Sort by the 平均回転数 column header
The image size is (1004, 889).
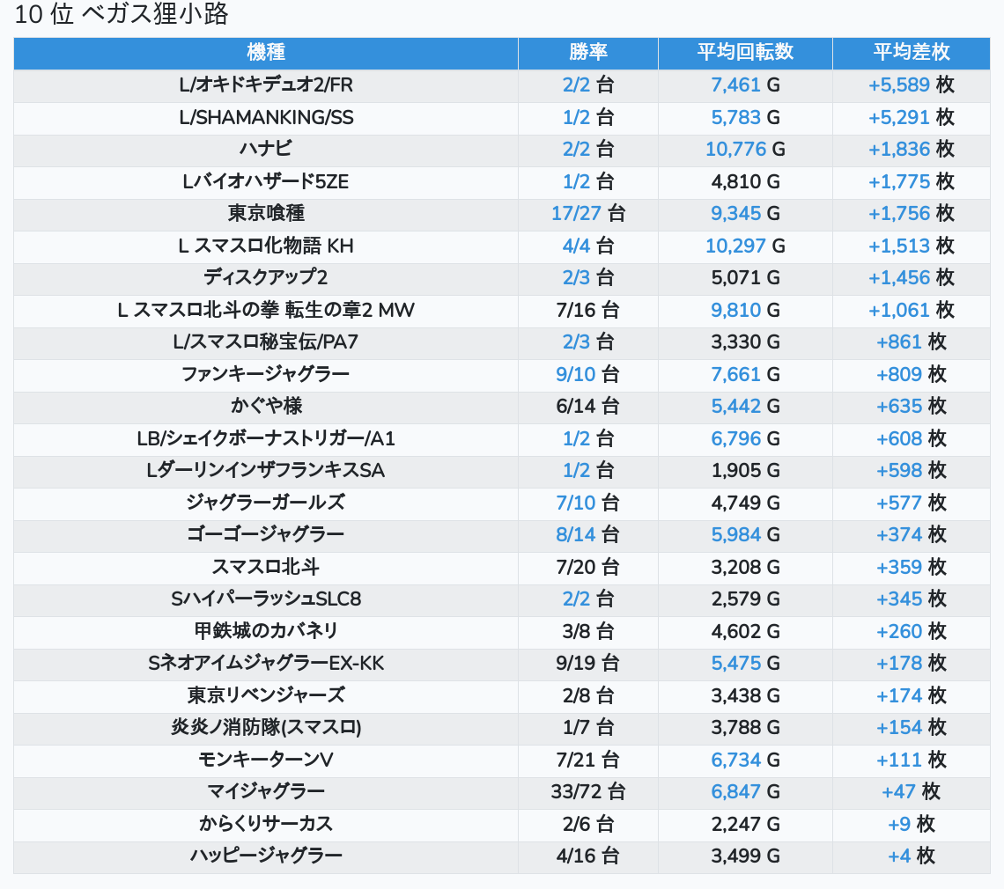745,53
